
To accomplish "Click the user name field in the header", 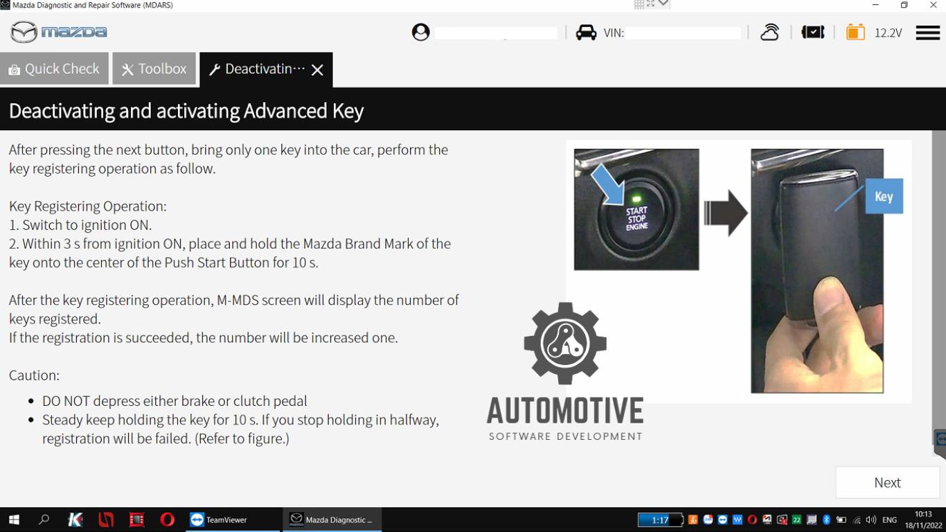I will tap(496, 33).
